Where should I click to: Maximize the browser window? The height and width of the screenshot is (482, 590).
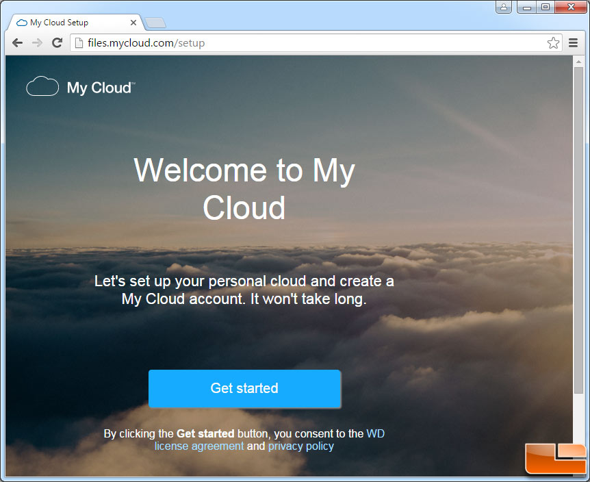[x=546, y=7]
